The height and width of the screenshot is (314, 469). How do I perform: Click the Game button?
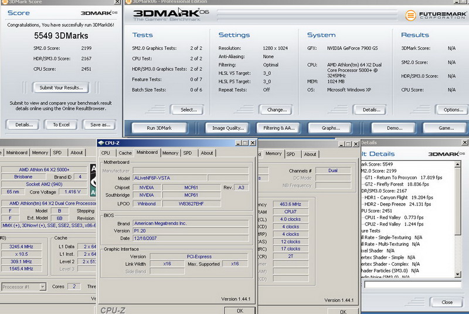[446, 128]
